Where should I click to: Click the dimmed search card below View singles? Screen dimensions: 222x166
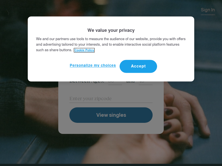click(111, 128)
